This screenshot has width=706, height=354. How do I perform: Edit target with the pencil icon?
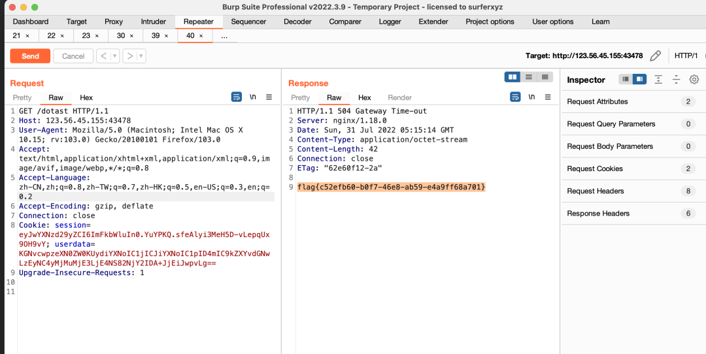click(x=656, y=56)
